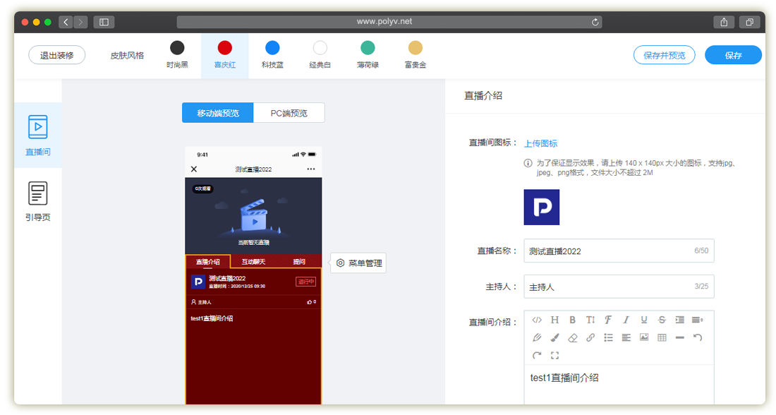Click the undo arrow in the editor
Screen dimensions: 776x415
(x=697, y=337)
